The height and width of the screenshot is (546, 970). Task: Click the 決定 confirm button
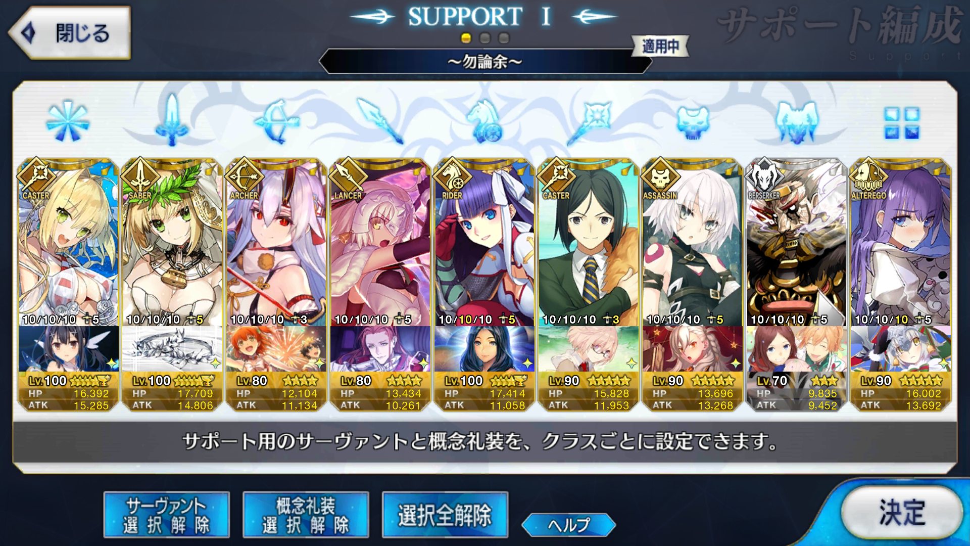[902, 513]
